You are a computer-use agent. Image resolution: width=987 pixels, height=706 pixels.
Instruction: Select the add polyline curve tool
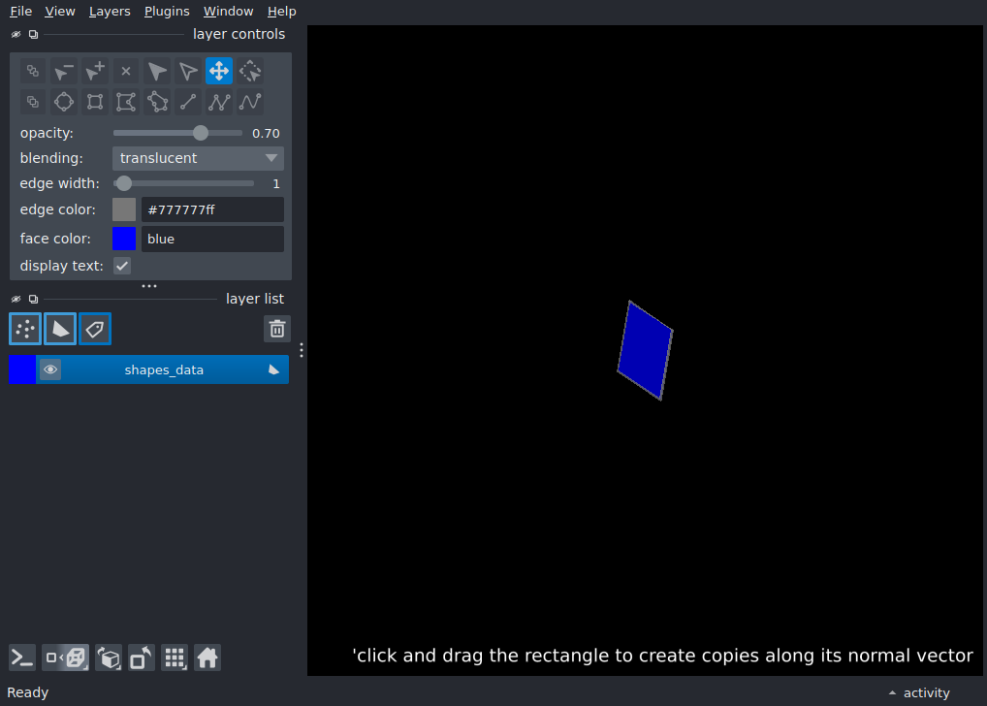tap(250, 102)
